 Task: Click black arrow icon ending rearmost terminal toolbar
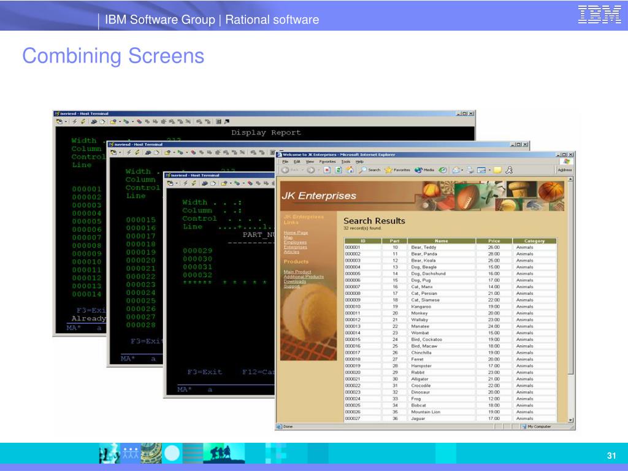click(x=227, y=121)
